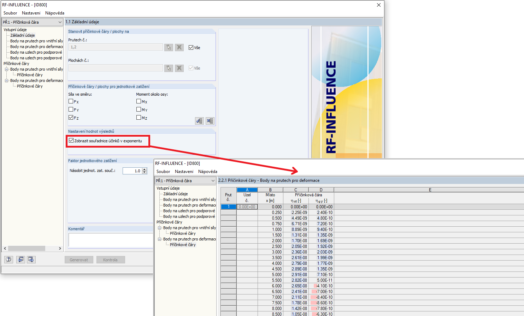The width and height of the screenshot is (524, 316).
Task: Uncheck the Fz force direction checkbox
Action: [71, 118]
